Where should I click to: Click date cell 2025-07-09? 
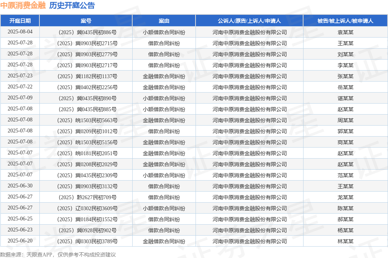pos(20,98)
